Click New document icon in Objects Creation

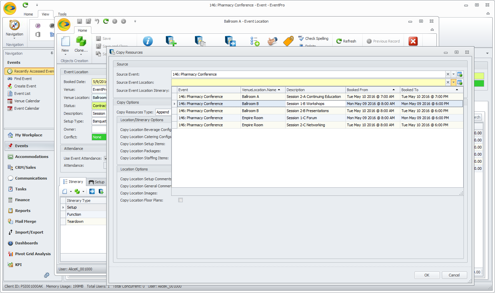[65, 41]
